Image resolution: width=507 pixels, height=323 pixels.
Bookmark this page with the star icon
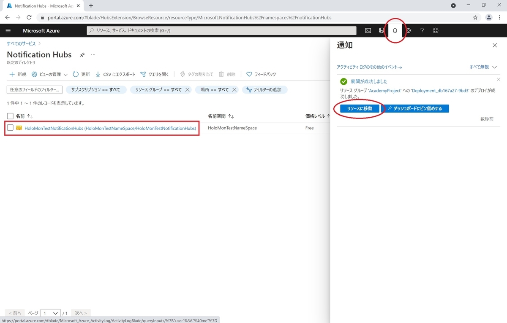click(x=475, y=18)
